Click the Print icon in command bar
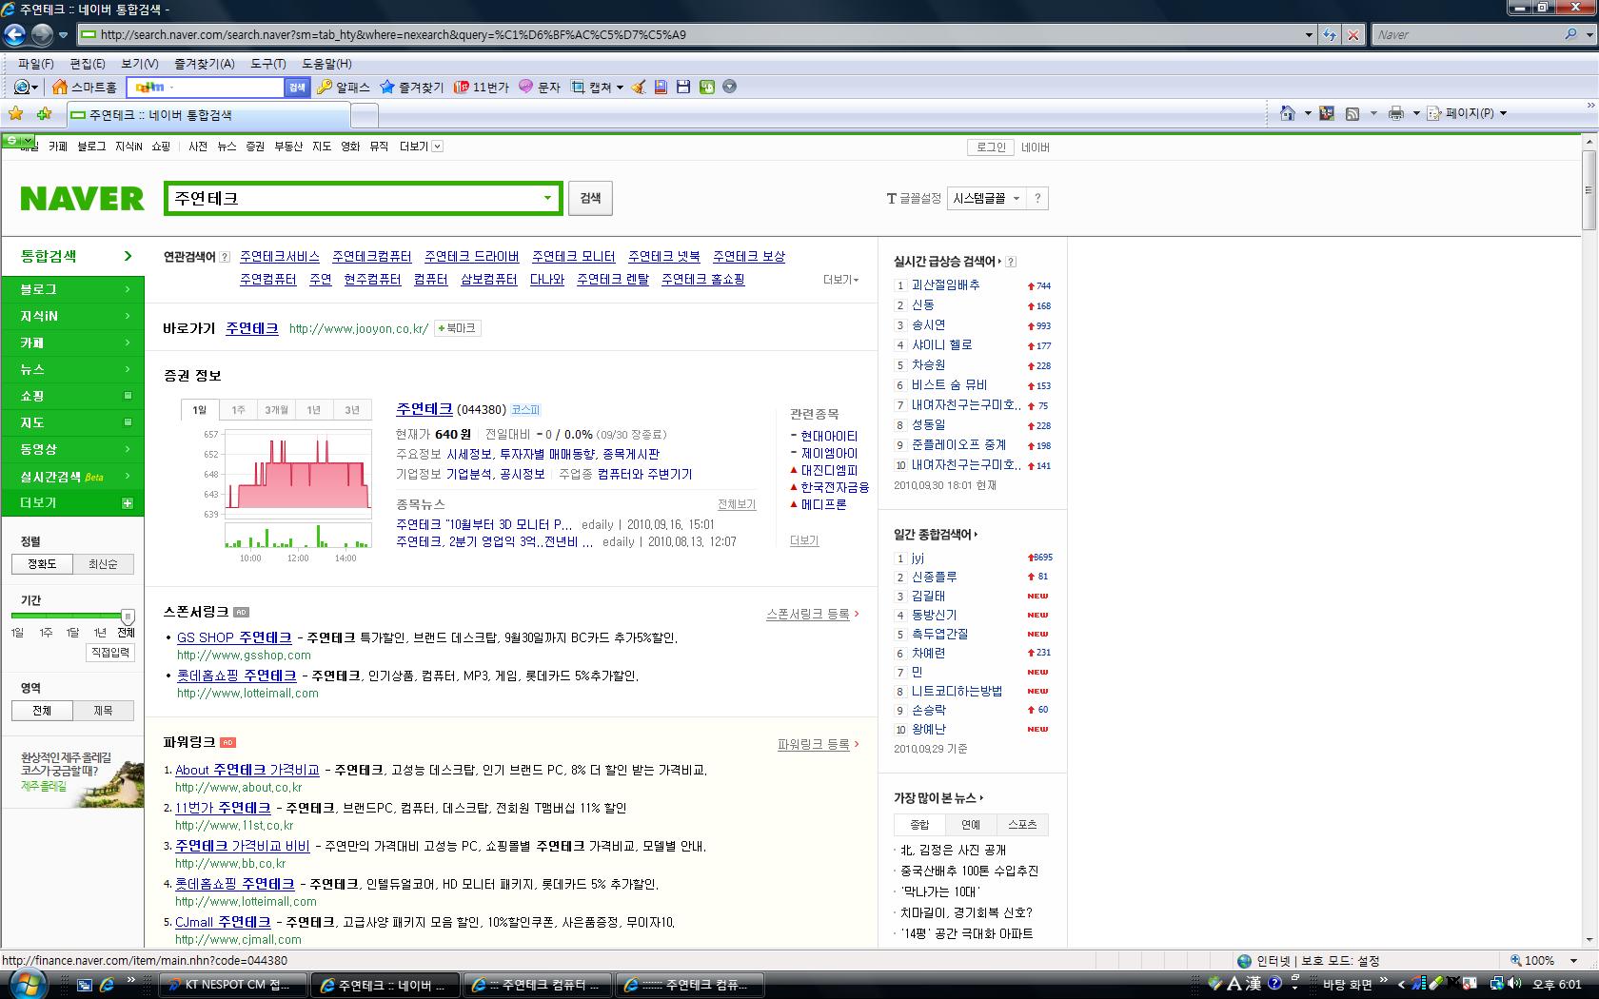The image size is (1599, 999). pos(1396,113)
